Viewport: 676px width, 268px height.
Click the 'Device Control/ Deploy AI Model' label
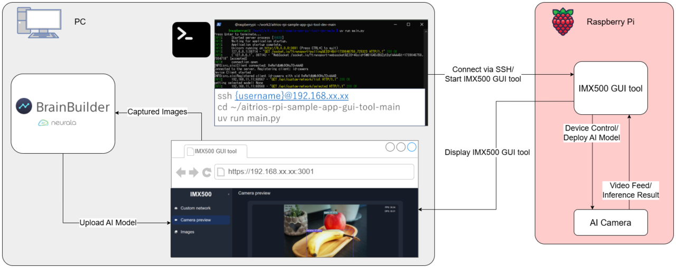591,133
